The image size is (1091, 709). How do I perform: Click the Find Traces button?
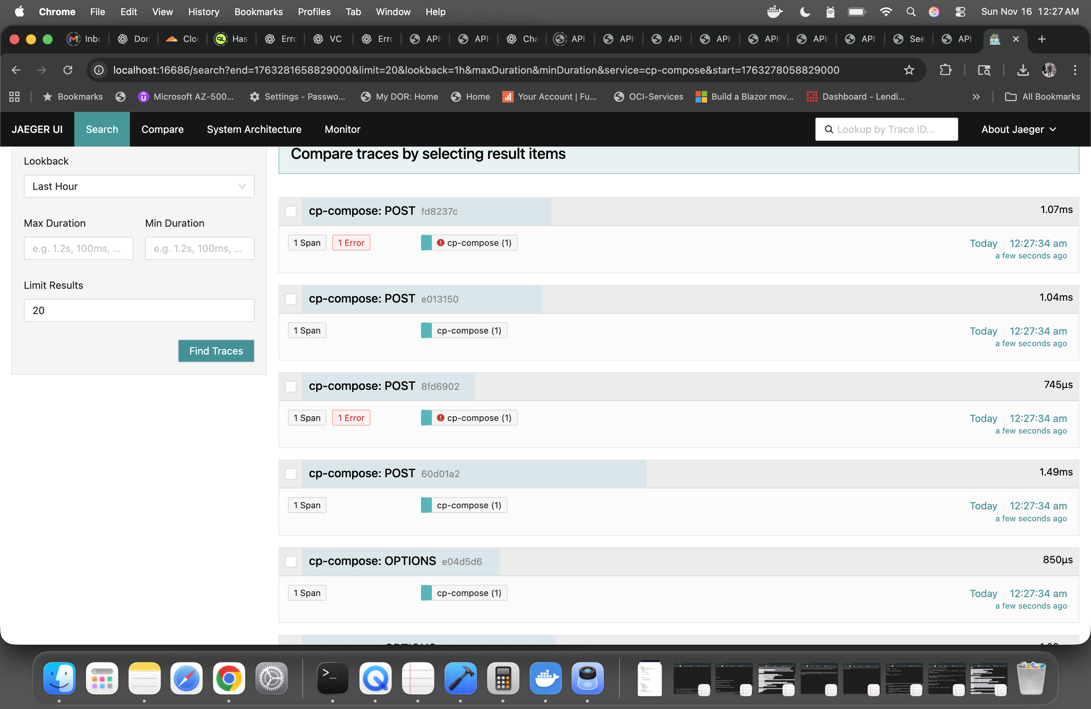click(x=215, y=351)
